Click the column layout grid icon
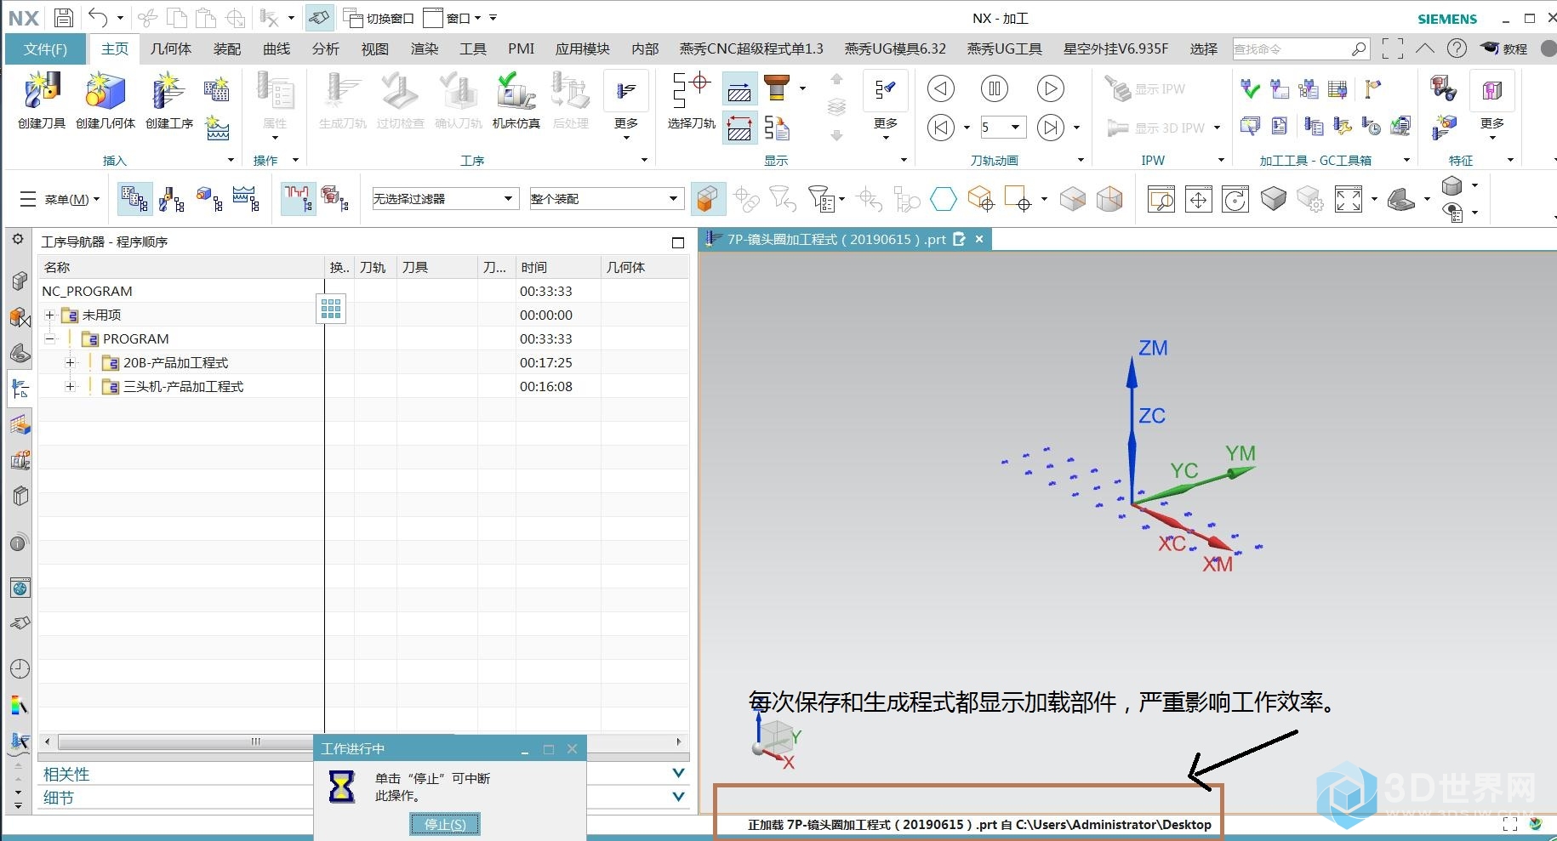The width and height of the screenshot is (1557, 841). pos(331,308)
